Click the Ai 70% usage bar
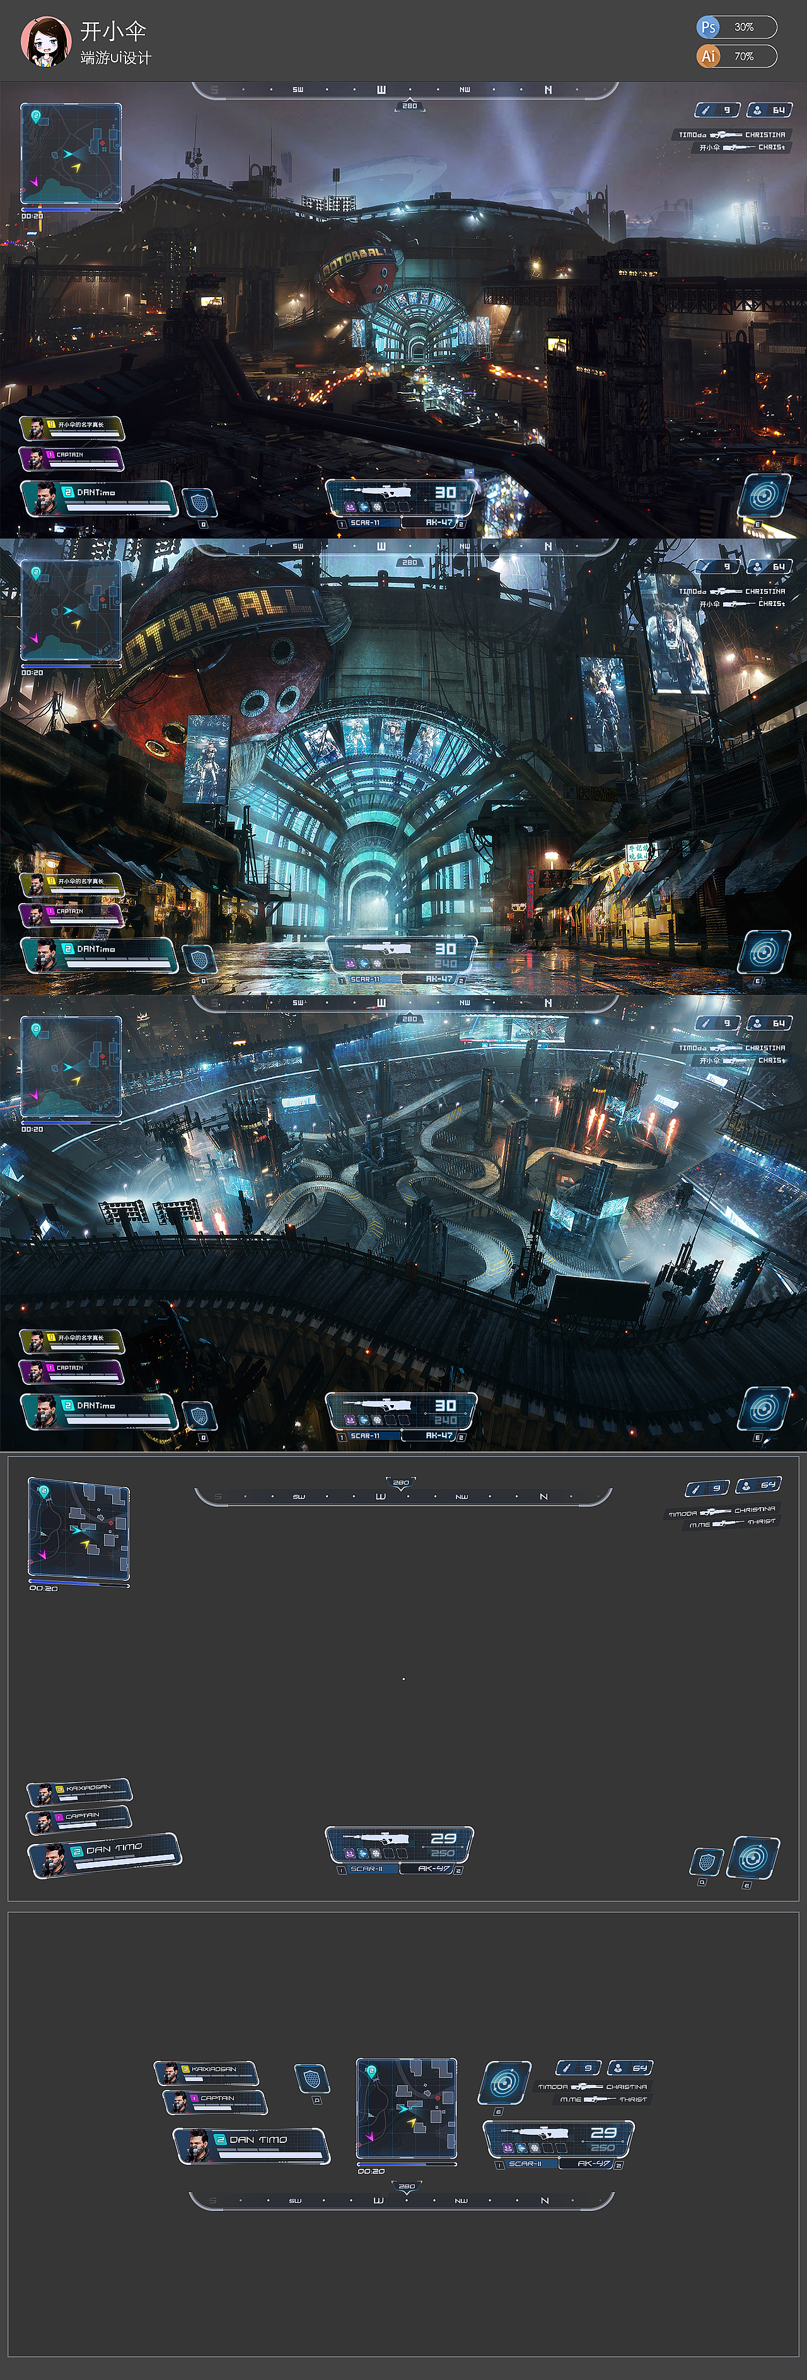Image resolution: width=807 pixels, height=2380 pixels. coord(737,56)
